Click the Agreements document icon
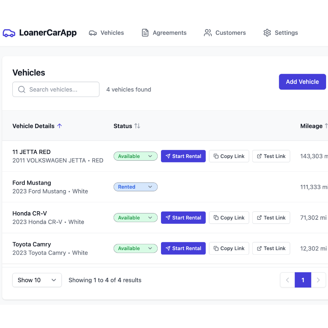 pos(145,33)
